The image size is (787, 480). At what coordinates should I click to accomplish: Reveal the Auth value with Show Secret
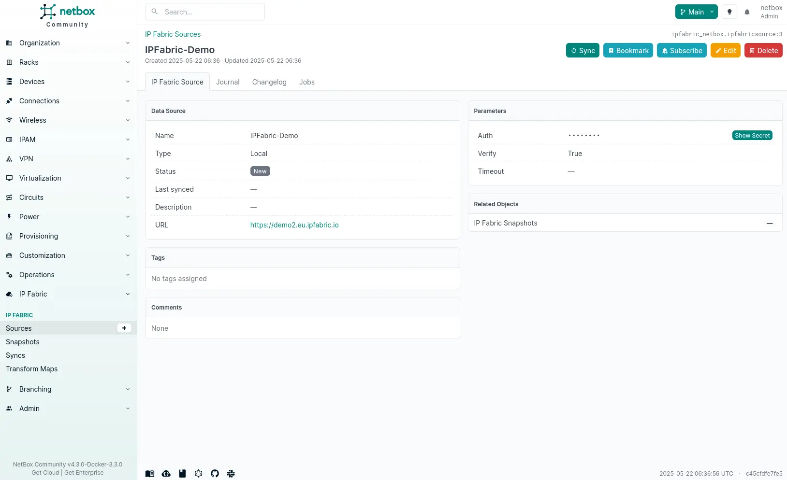[752, 136]
